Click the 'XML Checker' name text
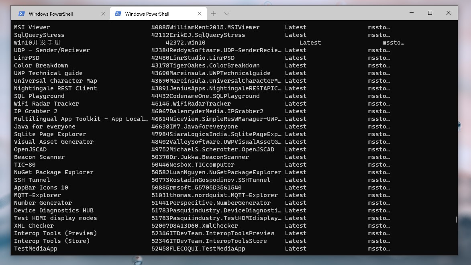Screen dimensions: 471x265 (x=34, y=226)
